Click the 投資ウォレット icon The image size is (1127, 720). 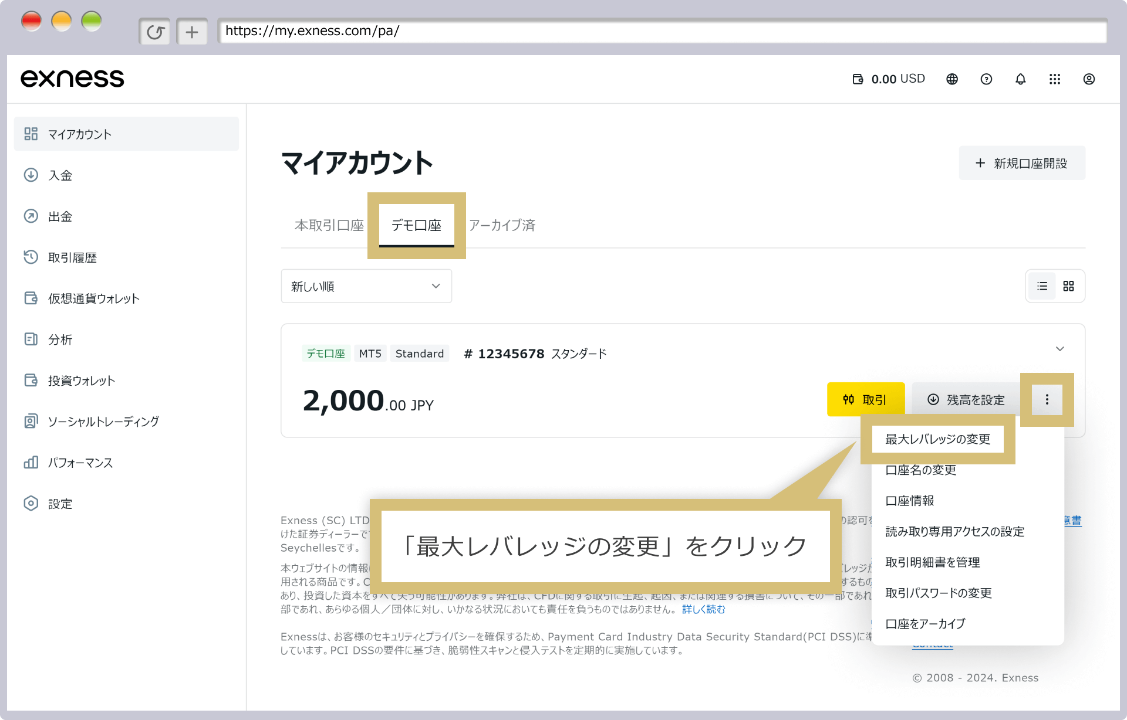tap(31, 380)
